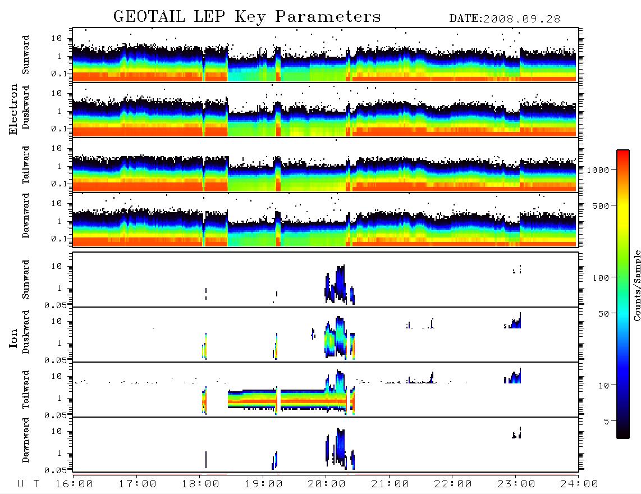Click the 19:00 time tick label
The image size is (641, 494).
(x=264, y=484)
